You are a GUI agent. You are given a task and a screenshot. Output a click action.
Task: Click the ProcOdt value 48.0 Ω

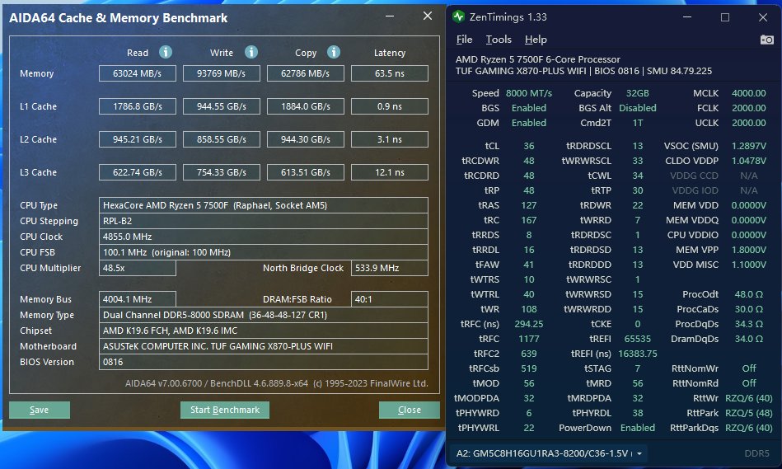pos(748,294)
